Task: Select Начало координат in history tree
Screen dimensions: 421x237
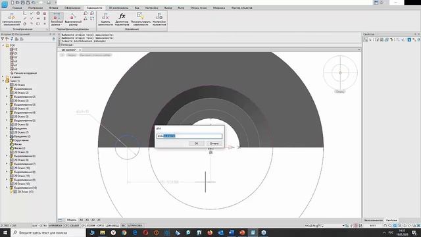Action: [26, 73]
